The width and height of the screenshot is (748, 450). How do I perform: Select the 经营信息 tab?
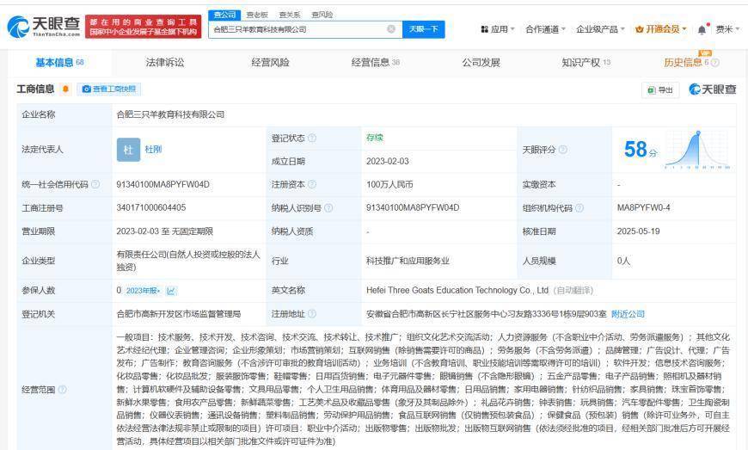click(x=376, y=63)
